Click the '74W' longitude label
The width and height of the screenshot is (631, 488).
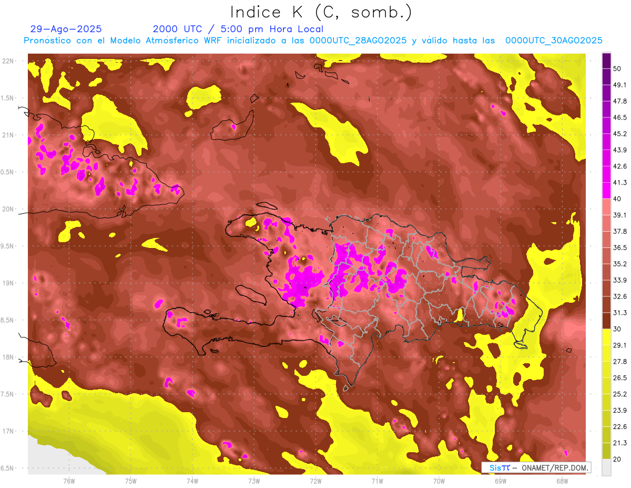(x=192, y=481)
